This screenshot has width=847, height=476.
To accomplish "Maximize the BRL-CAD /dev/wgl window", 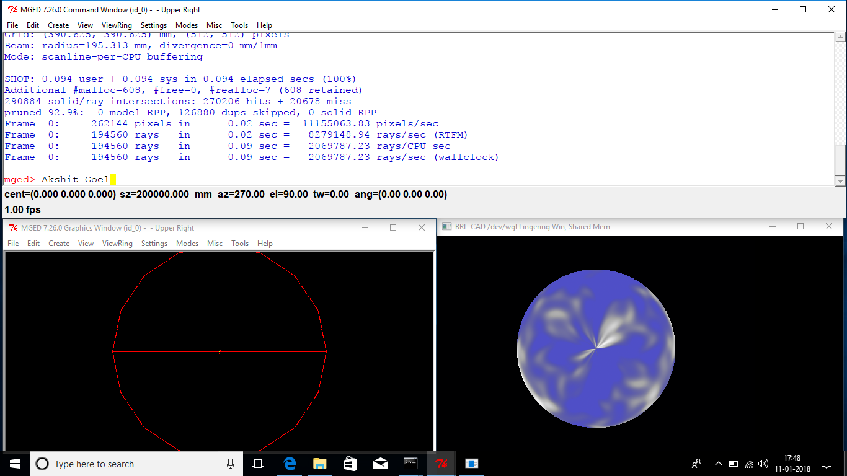I will tap(800, 227).
